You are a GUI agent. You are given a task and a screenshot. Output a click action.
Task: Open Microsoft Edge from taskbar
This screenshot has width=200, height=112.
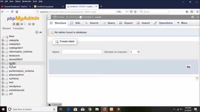pos(68,109)
